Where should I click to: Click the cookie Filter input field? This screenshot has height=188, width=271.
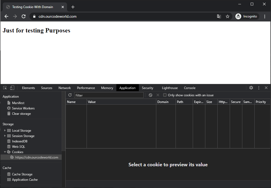pos(109,95)
